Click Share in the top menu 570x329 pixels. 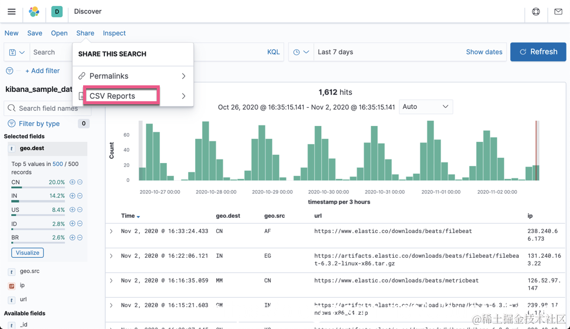[x=85, y=33]
